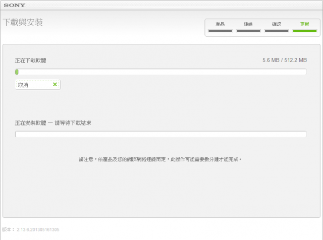Click the 請注意 network notice text

[160, 159]
